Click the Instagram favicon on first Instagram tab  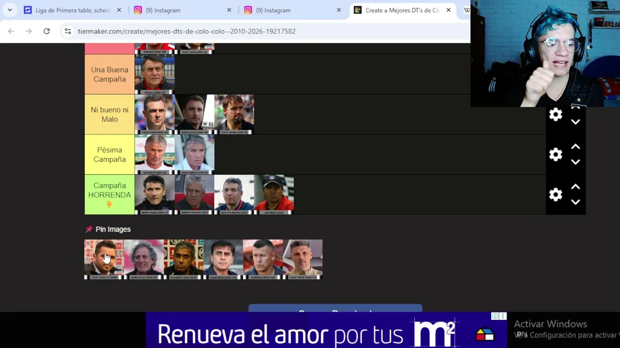point(138,10)
